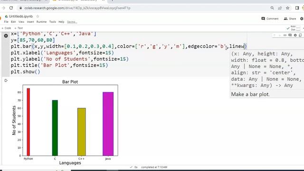Viewport: 304px width, 171px height.
Task: Click the magenta Java bar in plot
Action: [x=108, y=124]
